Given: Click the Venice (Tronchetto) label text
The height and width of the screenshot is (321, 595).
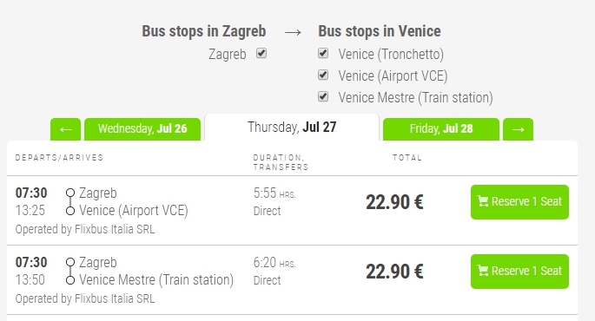Looking at the screenshot, I should pyautogui.click(x=391, y=54).
